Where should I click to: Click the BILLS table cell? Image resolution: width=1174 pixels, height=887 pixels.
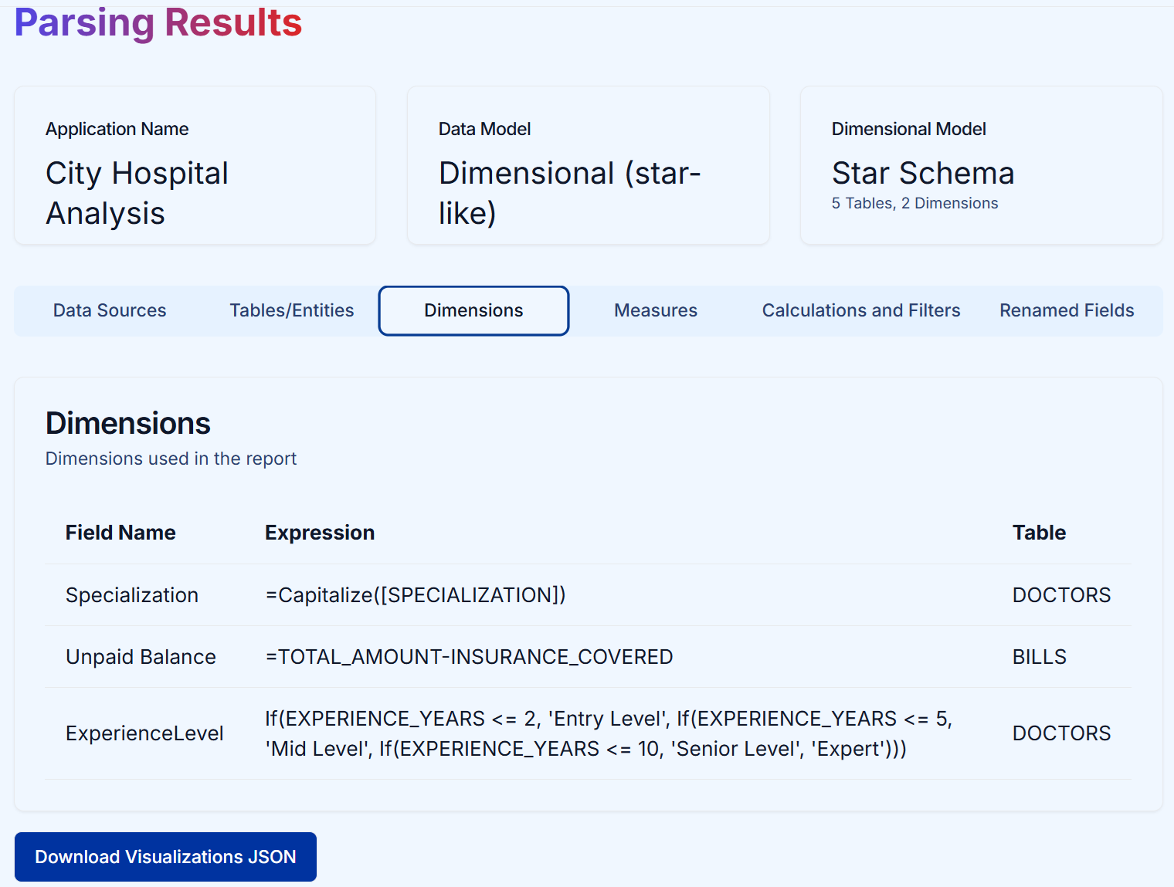(1039, 657)
